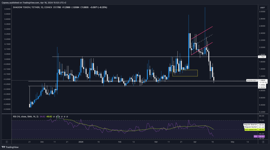Click the 1.0592 horizontal line price label
270x150 pixels.
tap(262, 85)
